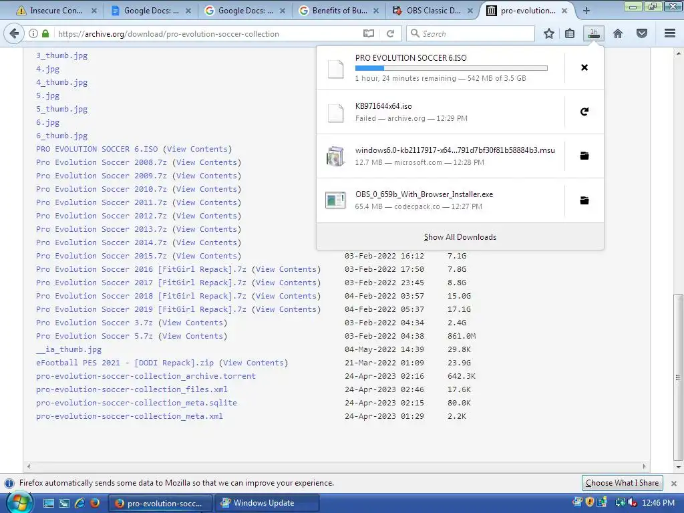Open the Windows Start button
Image resolution: width=684 pixels, height=513 pixels.
[19, 502]
